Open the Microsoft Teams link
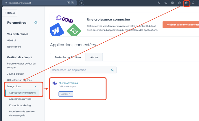The width and height of the screenshot is (199, 121). [x=68, y=83]
